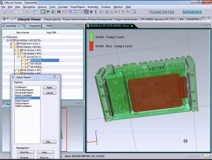This screenshot has height=160, width=212.
Task: Toggle checkbox for 001542/A;1-IPC22
Action: (x=18, y=47)
